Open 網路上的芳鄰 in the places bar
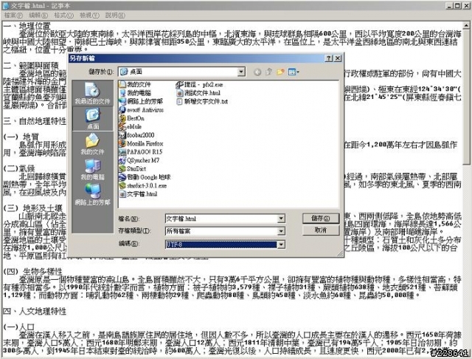 92,195
